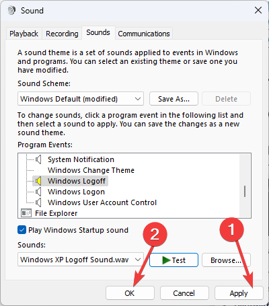
Task: Go to the Communications tab
Action: [x=144, y=34]
